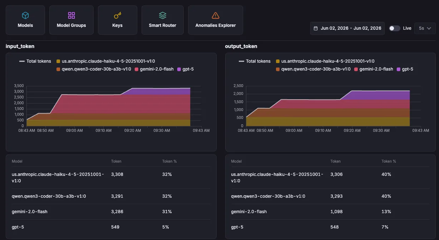Toggle qwen3-coder series in output_token legend
Viewport: 439px width, 240px height.
pos(313,69)
